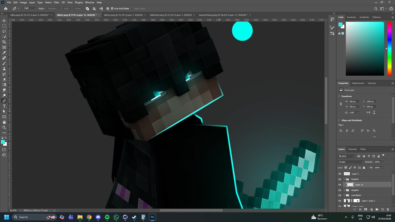Expand the swordglow group
The width and height of the screenshot is (395, 222).
pyautogui.click(x=344, y=195)
